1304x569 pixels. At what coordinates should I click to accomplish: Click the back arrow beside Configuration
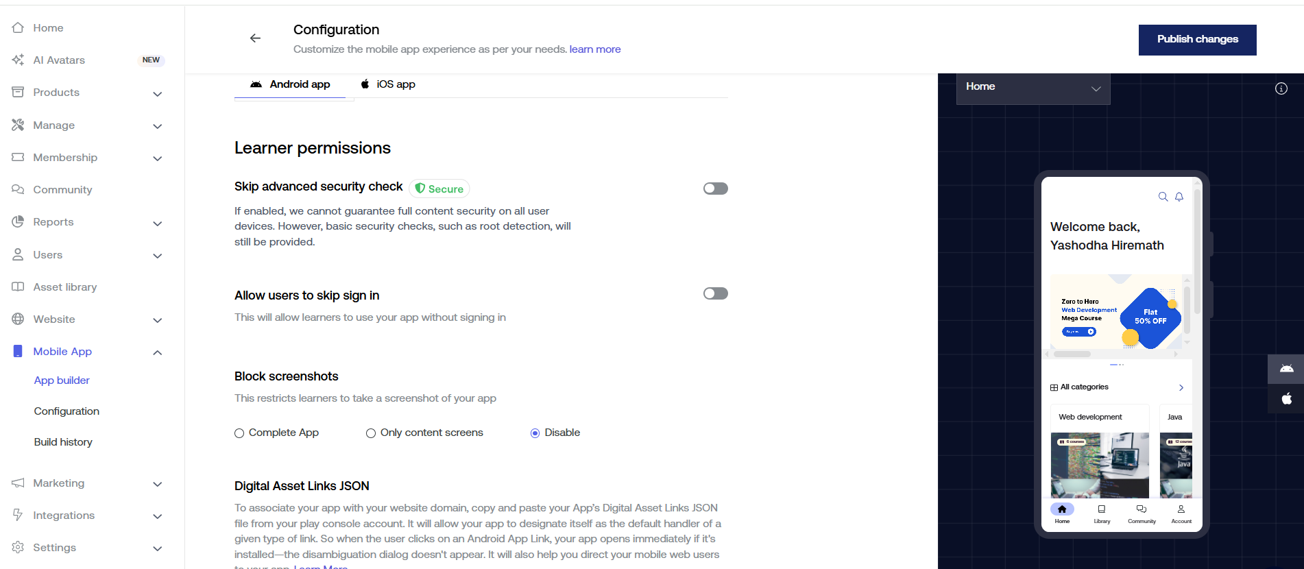pyautogui.click(x=255, y=38)
